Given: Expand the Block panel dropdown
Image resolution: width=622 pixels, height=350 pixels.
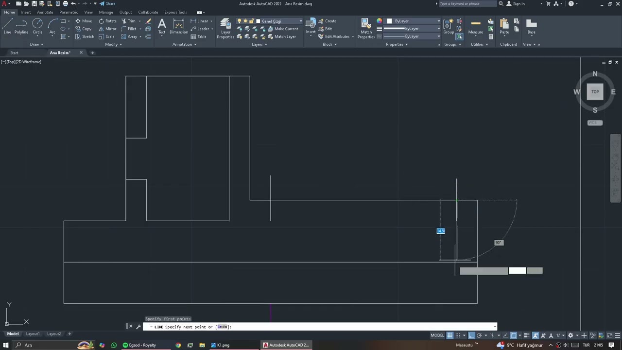Looking at the screenshot, I should pyautogui.click(x=329, y=44).
